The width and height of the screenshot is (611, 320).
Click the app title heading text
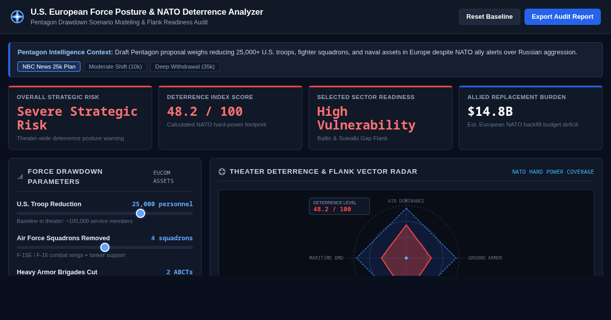coord(147,12)
